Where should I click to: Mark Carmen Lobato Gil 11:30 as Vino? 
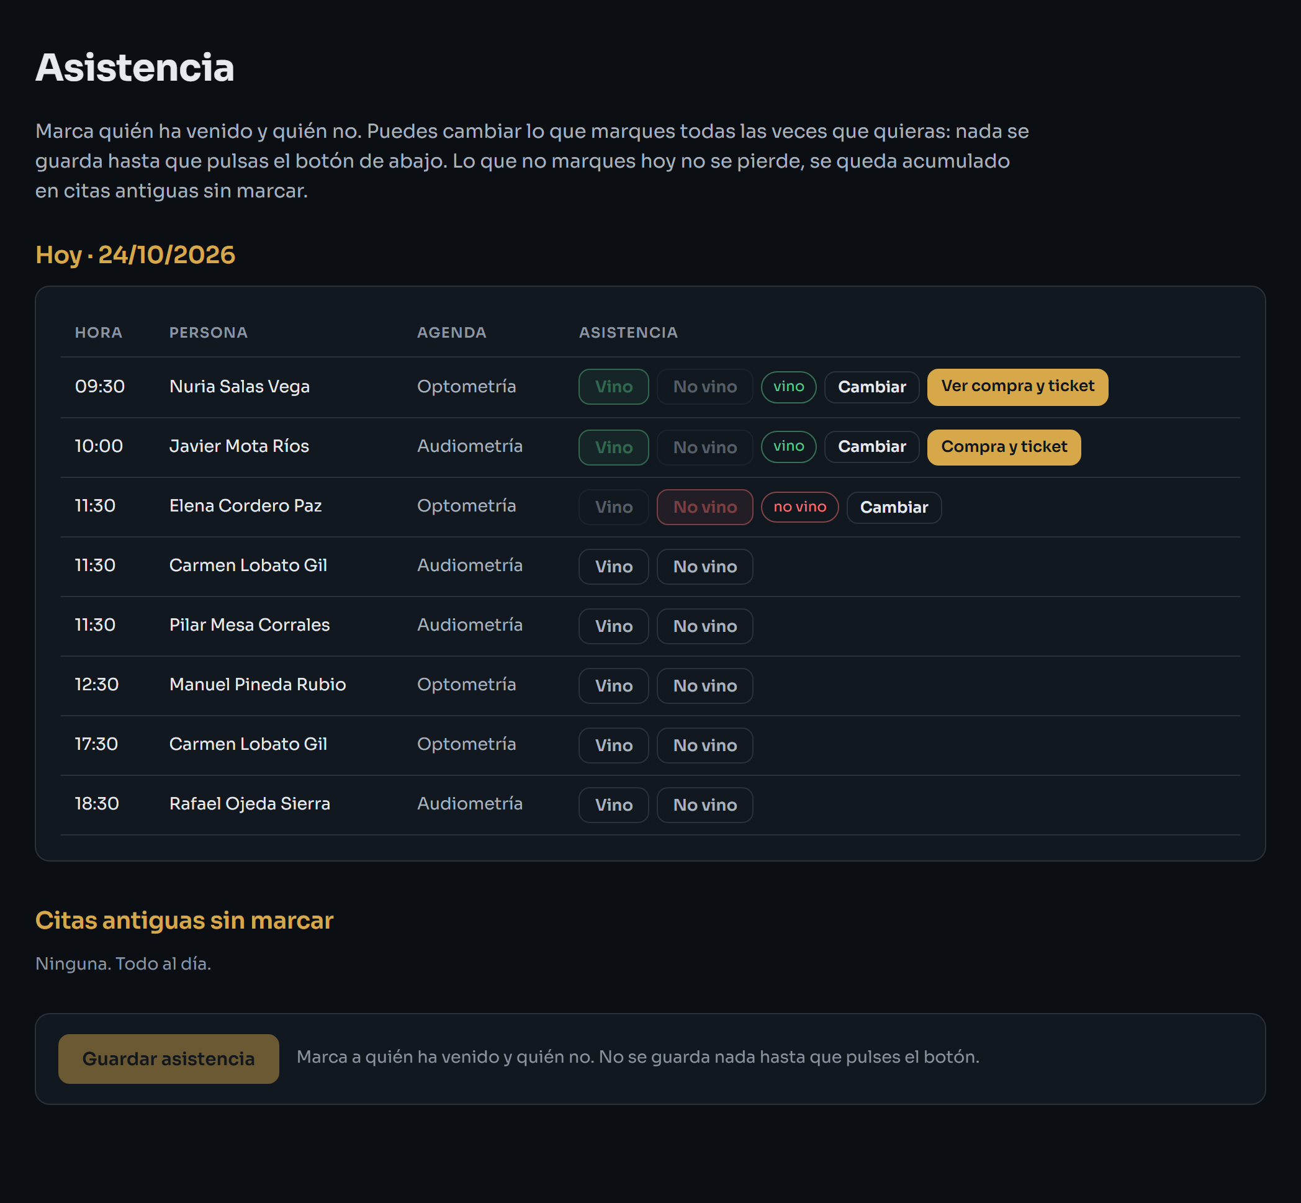[613, 566]
